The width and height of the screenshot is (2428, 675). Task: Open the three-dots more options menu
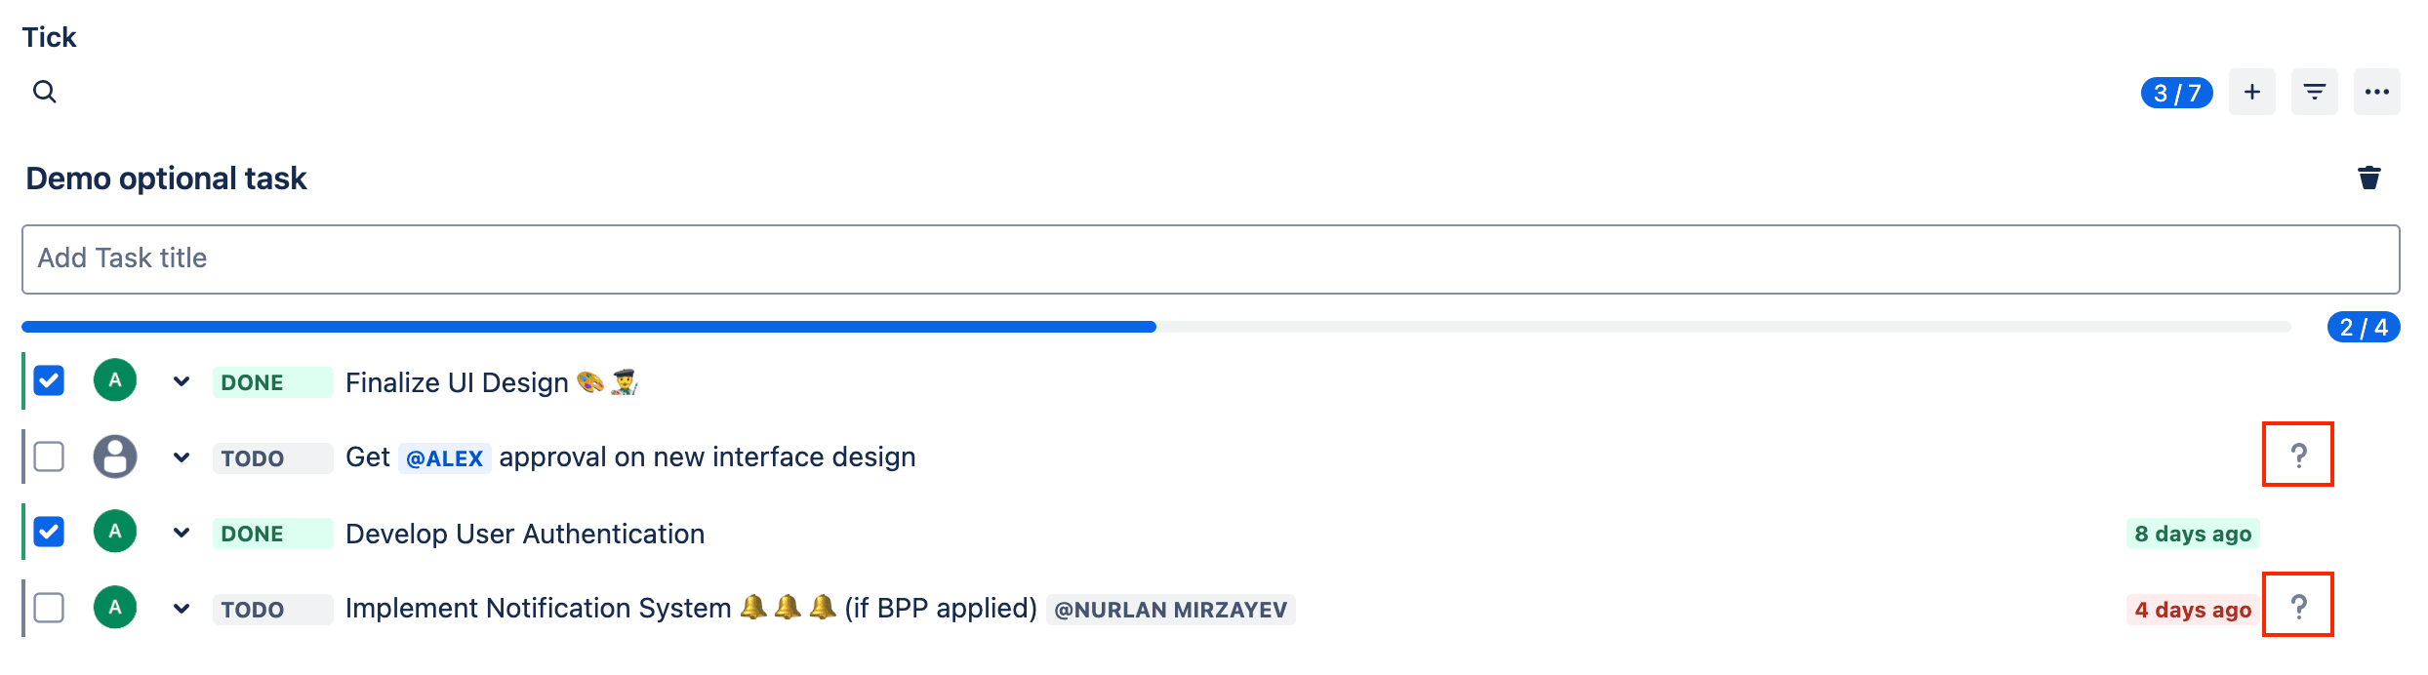[x=2376, y=92]
